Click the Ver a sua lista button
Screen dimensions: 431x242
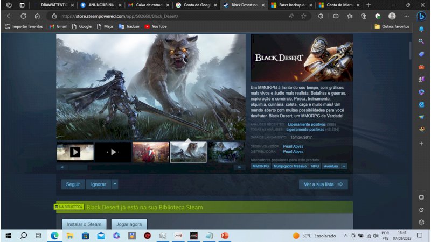323,184
